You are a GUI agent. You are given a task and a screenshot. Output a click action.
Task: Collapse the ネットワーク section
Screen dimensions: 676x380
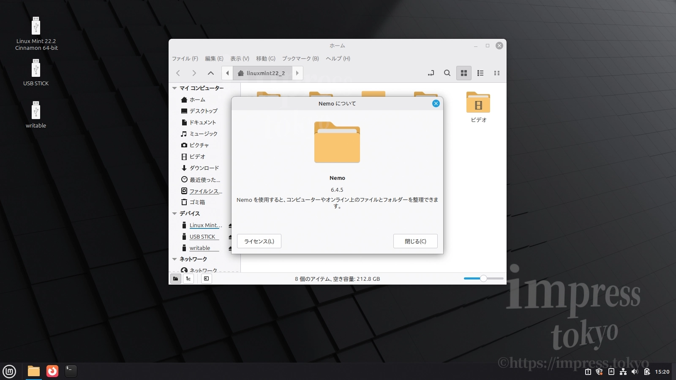pyautogui.click(x=174, y=259)
